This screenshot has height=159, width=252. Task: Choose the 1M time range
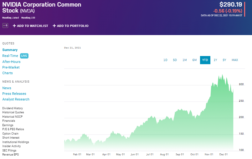coord(185,60)
